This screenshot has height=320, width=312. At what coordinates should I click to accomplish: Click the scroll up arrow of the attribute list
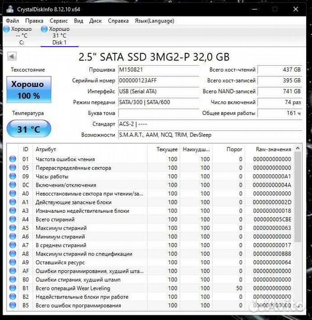298,148
